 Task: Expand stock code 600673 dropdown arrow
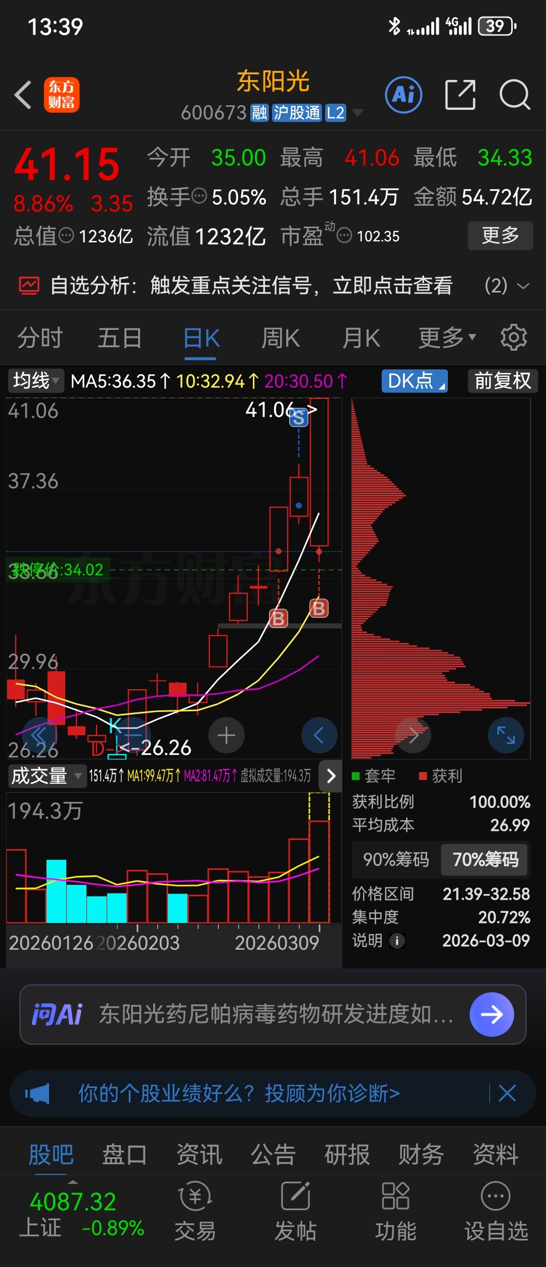tap(357, 112)
